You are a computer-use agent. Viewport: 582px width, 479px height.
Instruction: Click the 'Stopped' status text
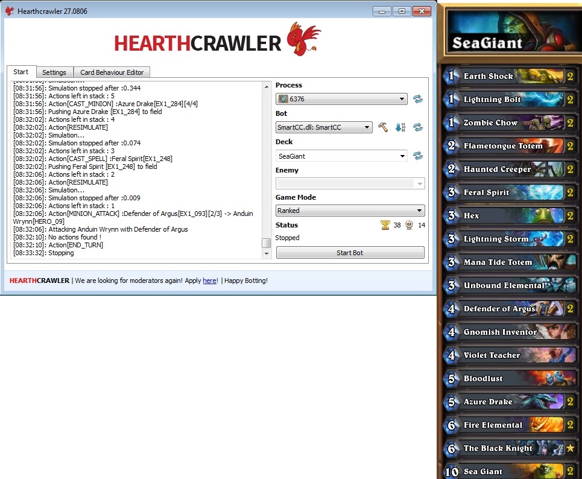[x=287, y=238]
